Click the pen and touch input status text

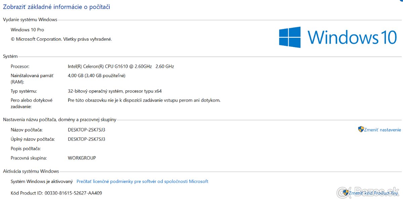point(144,100)
